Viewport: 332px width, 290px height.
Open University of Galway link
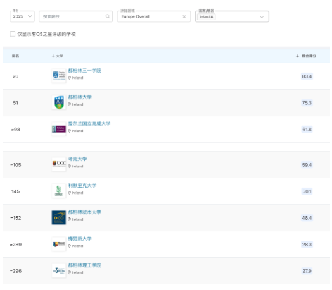click(89, 124)
